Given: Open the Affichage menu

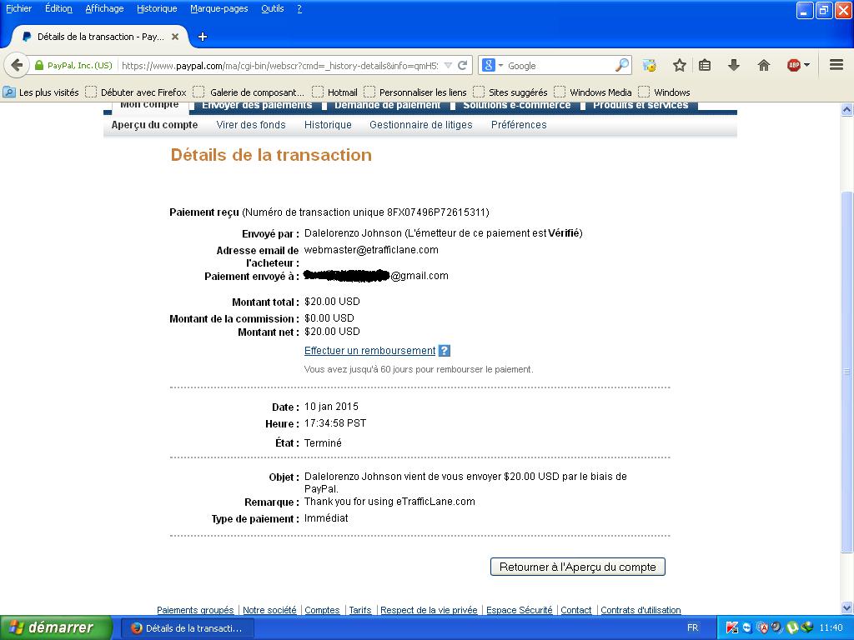Looking at the screenshot, I should [x=104, y=8].
